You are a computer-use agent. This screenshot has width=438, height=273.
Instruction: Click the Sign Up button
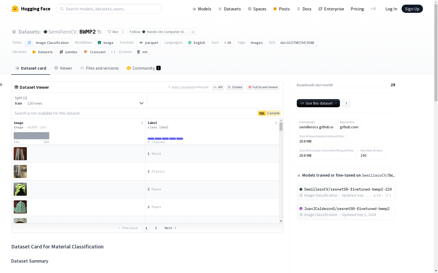click(x=412, y=9)
